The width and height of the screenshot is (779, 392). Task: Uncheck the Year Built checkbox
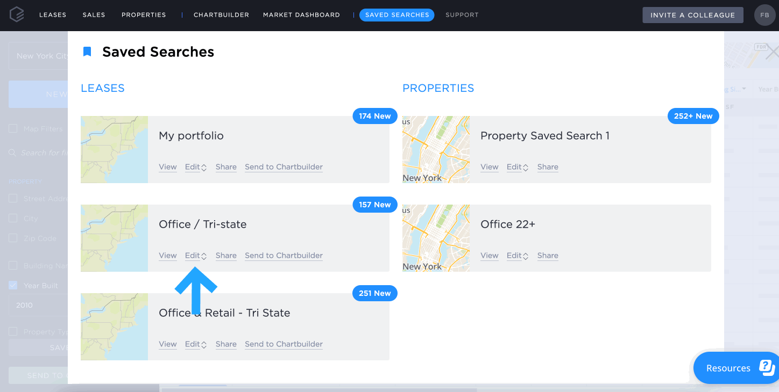click(x=13, y=286)
